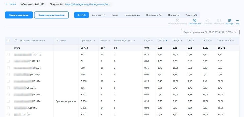Image resolution: width=244 pixels, height=117 pixels.
Task: Check the row ending |251024|1
Action: [8, 75]
